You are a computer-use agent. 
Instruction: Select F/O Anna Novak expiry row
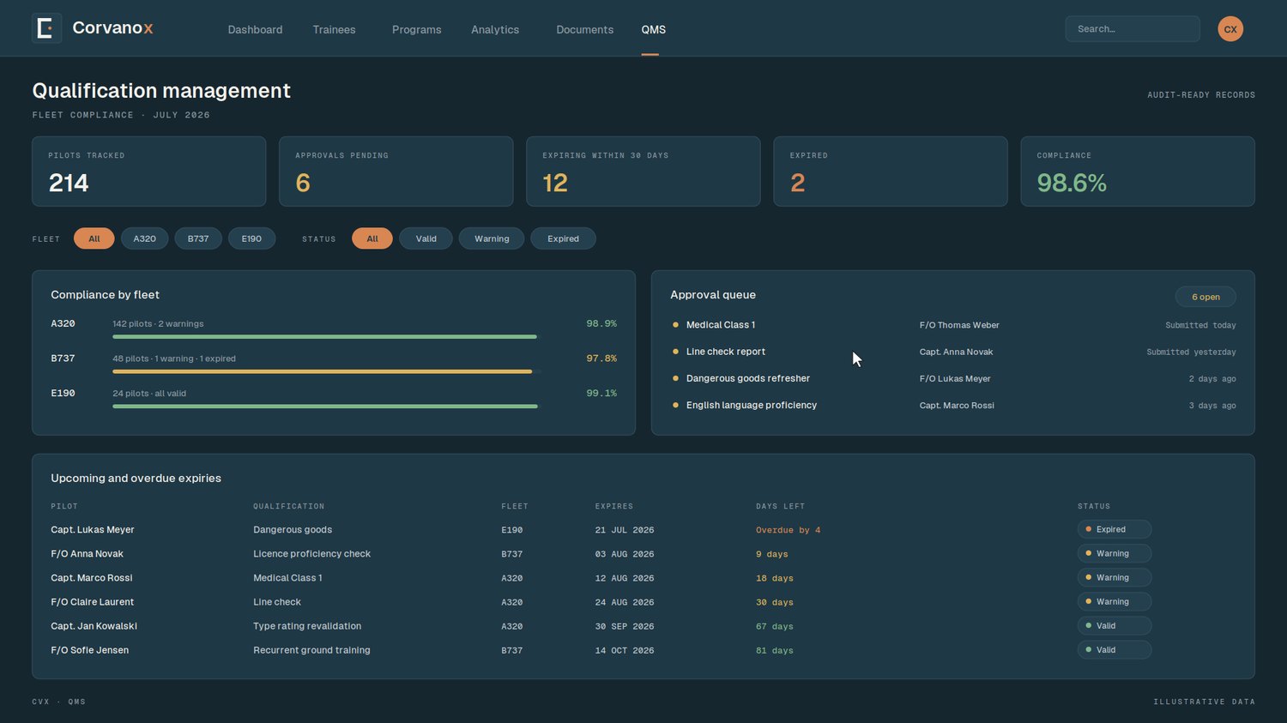643,554
